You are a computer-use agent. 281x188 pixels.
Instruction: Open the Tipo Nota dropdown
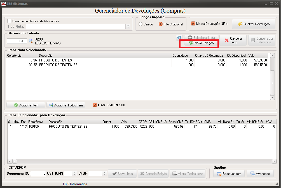(x=128, y=27)
